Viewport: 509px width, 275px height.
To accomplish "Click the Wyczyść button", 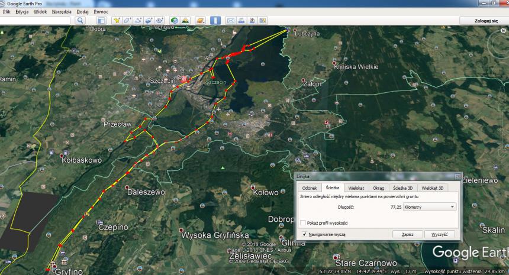I will 440,234.
